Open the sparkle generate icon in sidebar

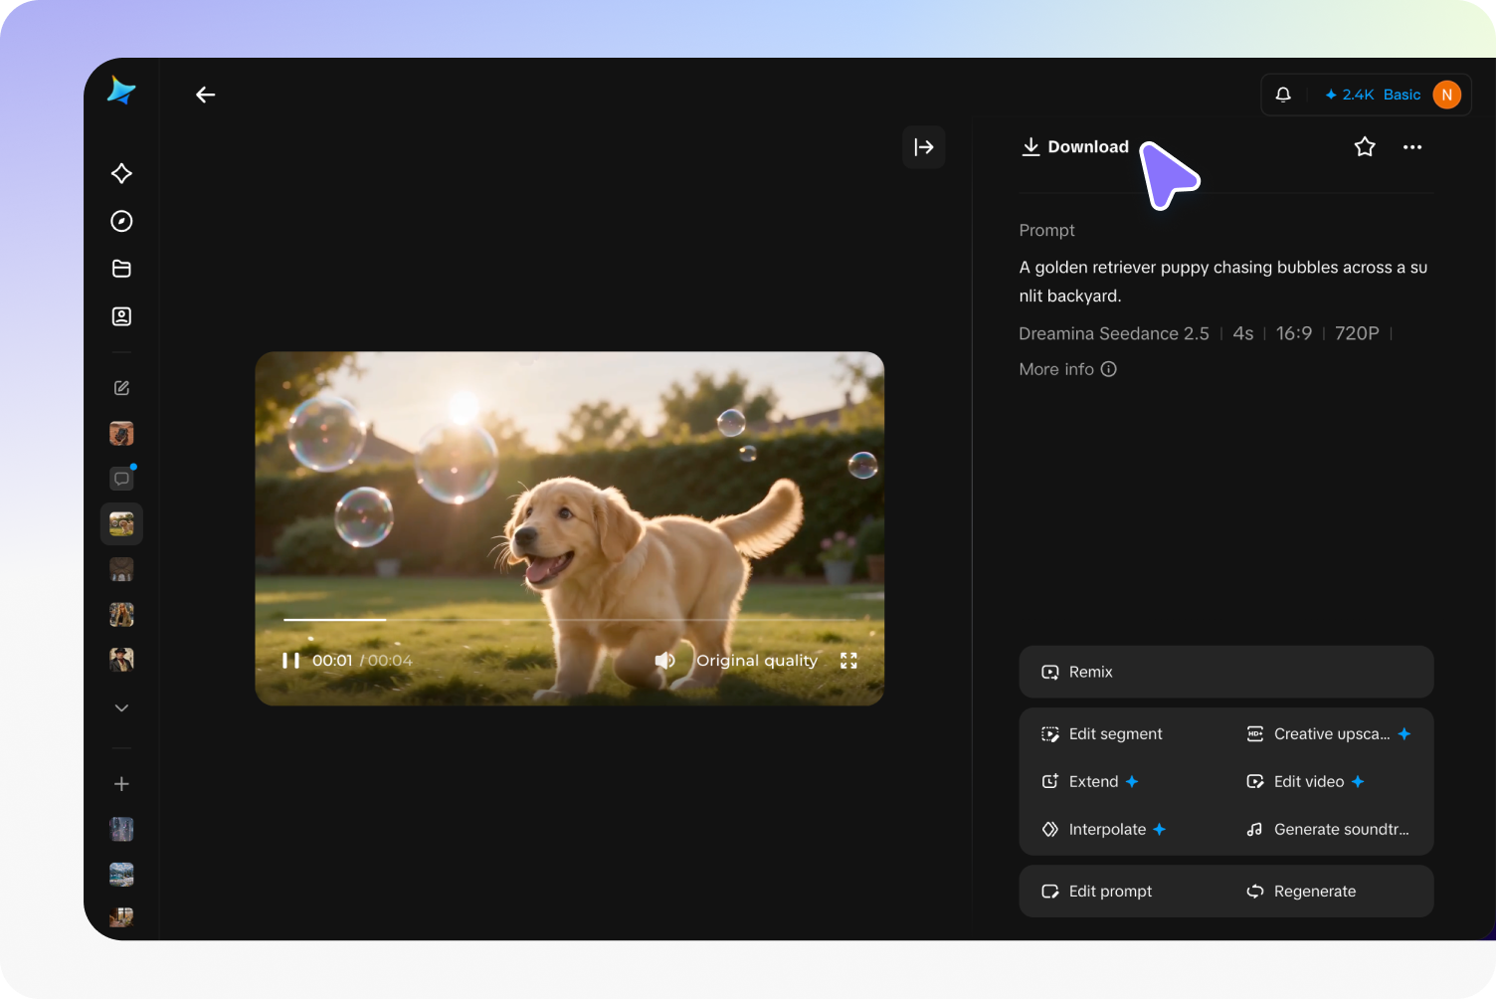pos(121,173)
